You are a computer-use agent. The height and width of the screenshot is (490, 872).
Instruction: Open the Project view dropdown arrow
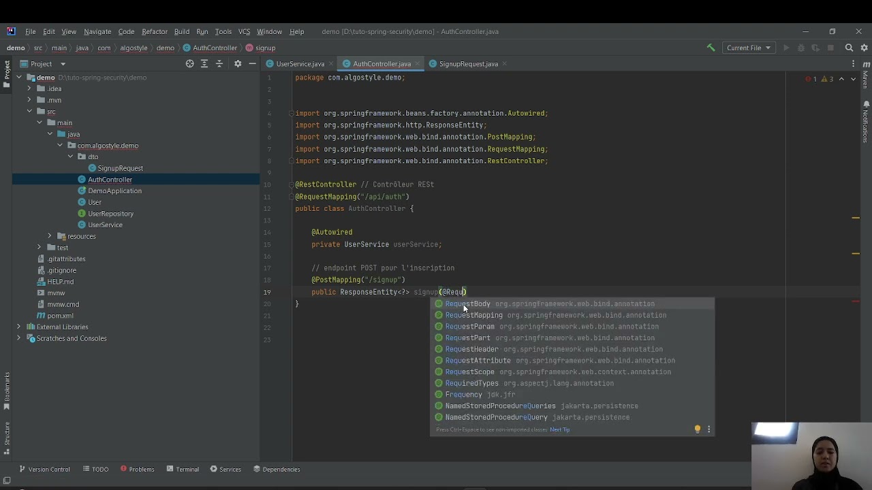click(x=63, y=64)
